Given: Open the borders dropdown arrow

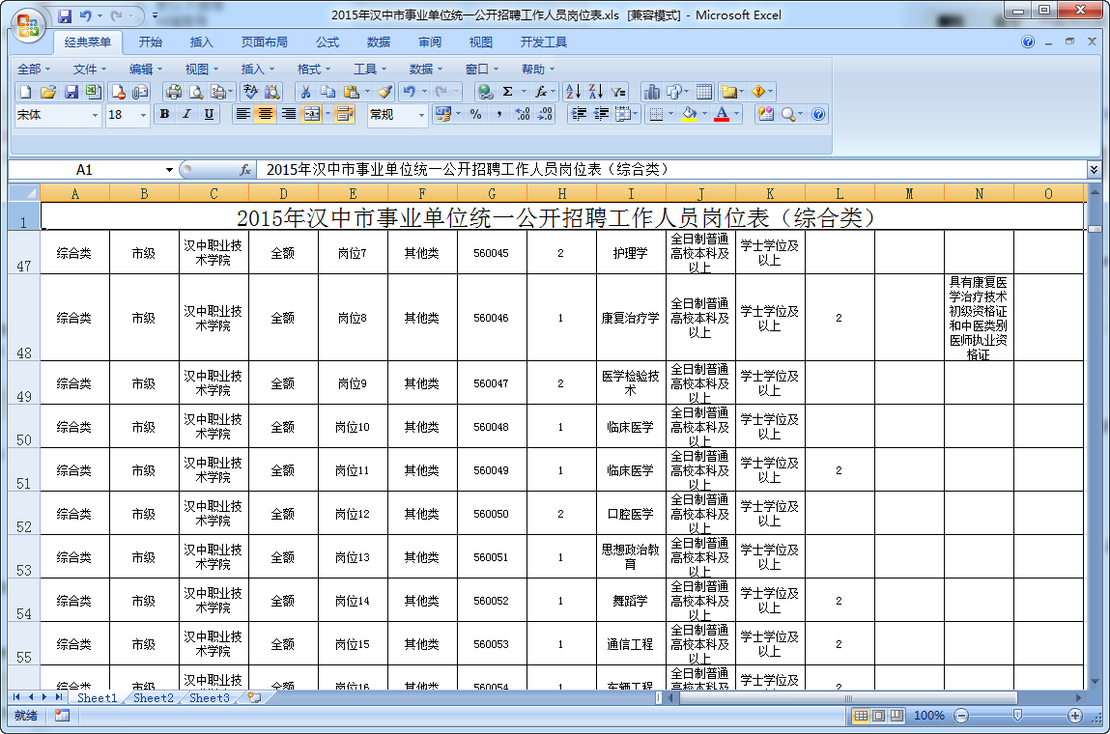Looking at the screenshot, I should tap(670, 114).
